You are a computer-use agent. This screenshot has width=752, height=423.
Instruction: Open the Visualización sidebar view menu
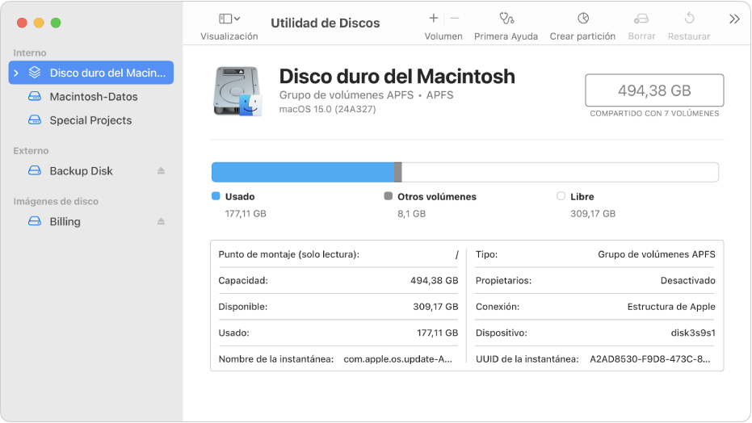point(229,19)
